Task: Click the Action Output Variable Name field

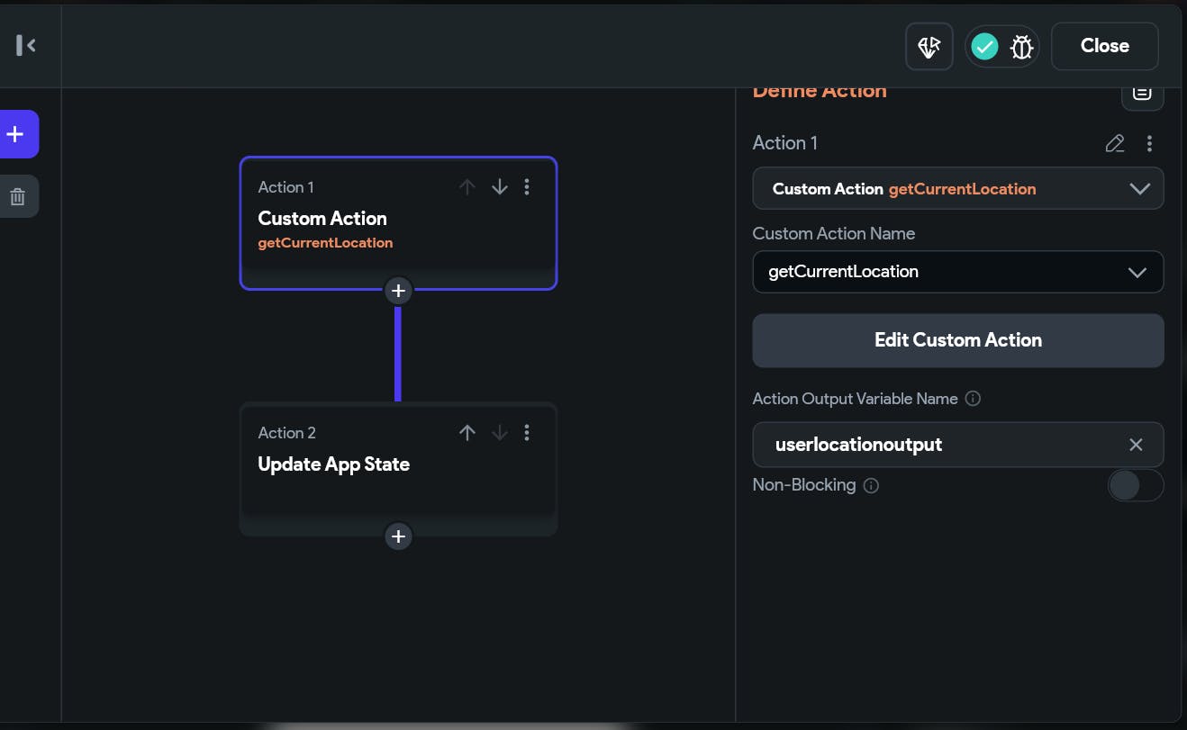Action: (x=937, y=445)
